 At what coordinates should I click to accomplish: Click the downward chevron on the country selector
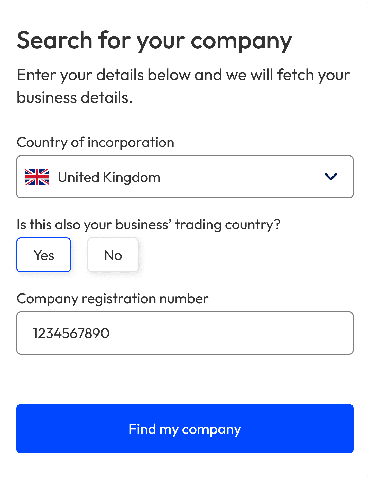point(331,177)
